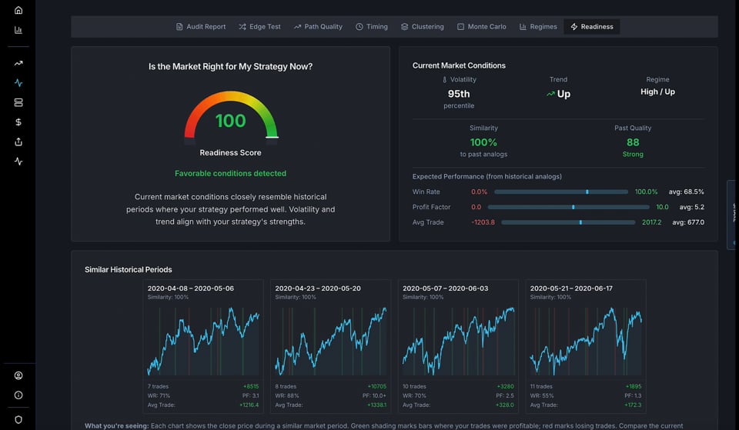Screen dimensions: 739x430
Task: Open the server stack sidebar icon
Action: (18, 102)
